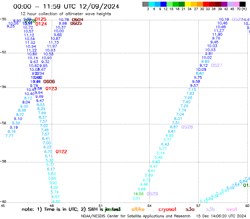Click the wave height value '4.95'

click(x=170, y=136)
